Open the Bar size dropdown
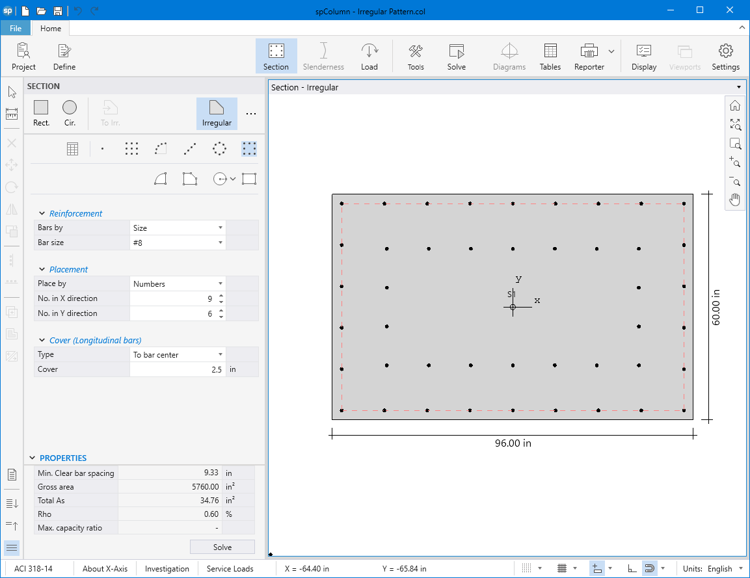Screen dimensions: 750x578 click(177, 243)
